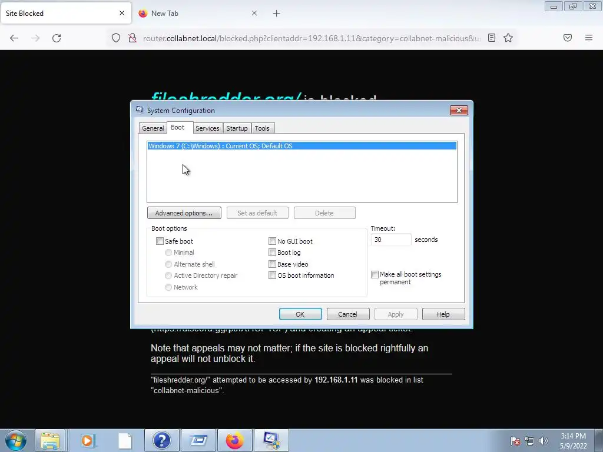Open the Run dialog taskbar icon
This screenshot has height=452, width=603.
point(198,440)
